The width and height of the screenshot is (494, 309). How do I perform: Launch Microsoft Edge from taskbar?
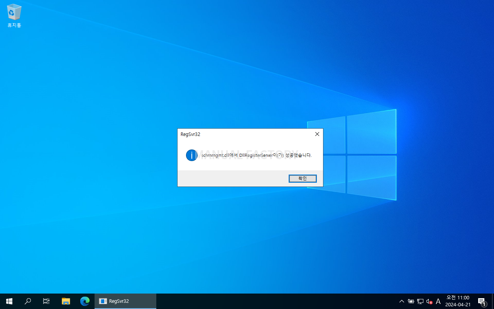click(85, 301)
